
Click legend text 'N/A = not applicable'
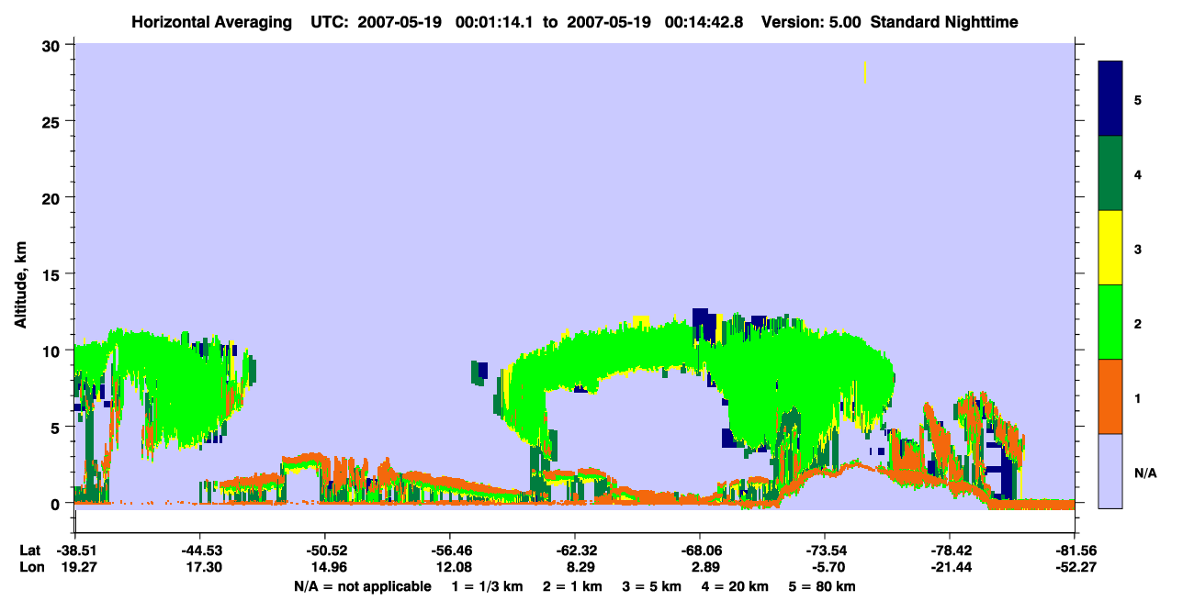[362, 586]
